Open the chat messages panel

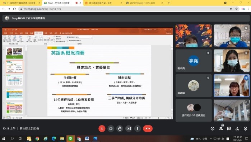coord(229,129)
